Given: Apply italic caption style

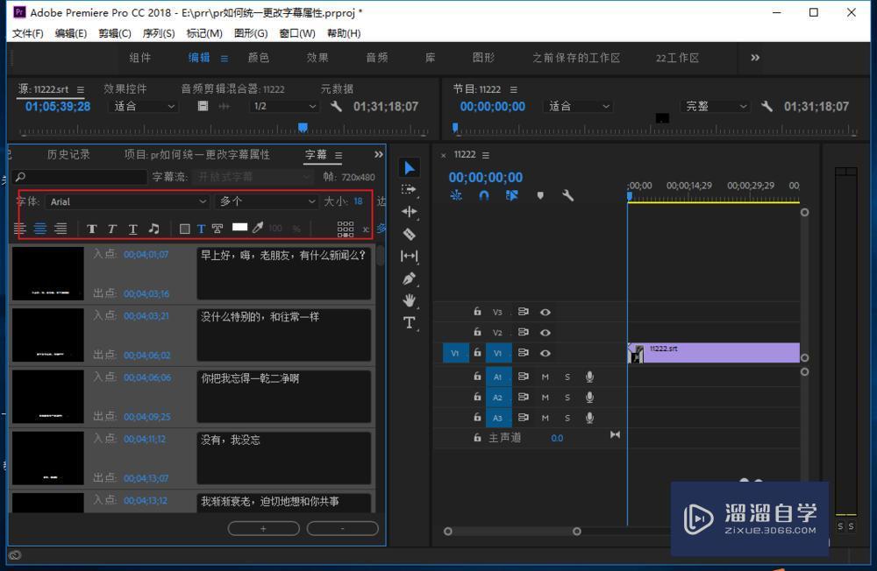Looking at the screenshot, I should click(112, 229).
